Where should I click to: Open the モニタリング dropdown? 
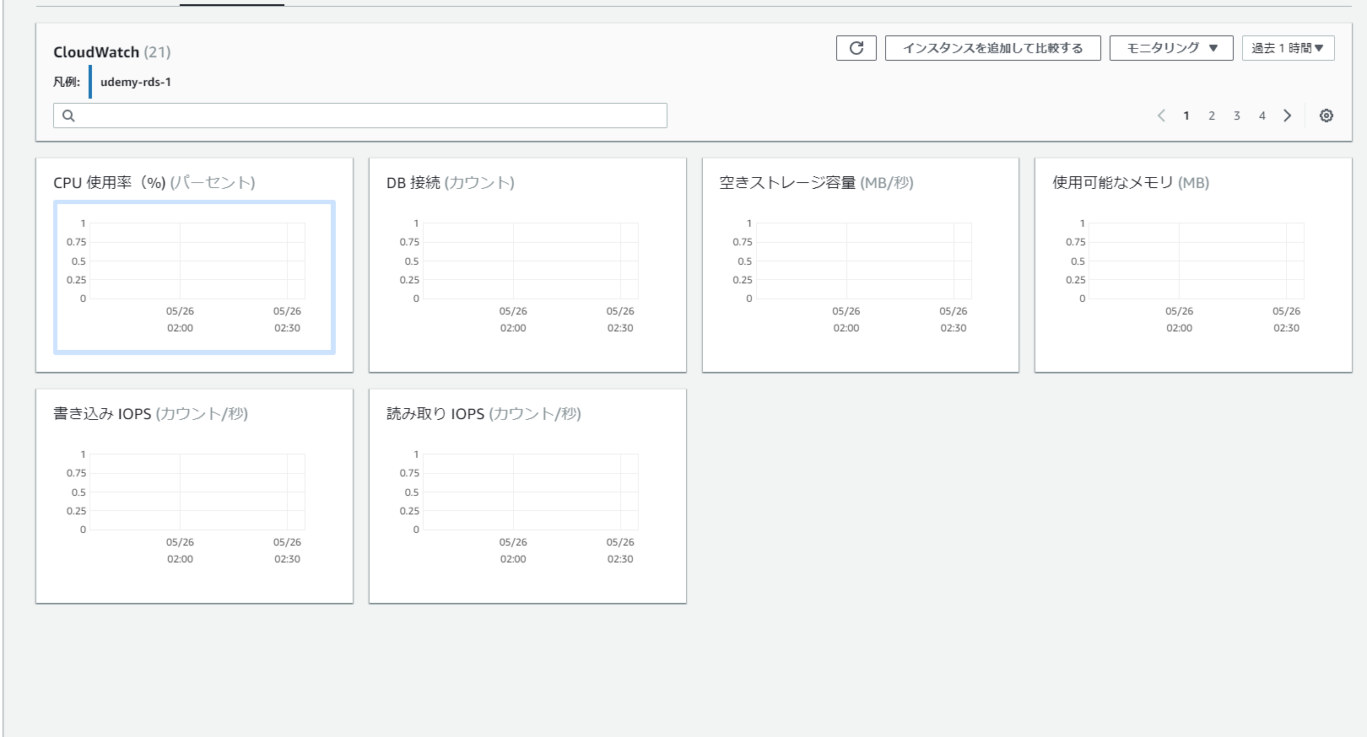coord(1171,48)
